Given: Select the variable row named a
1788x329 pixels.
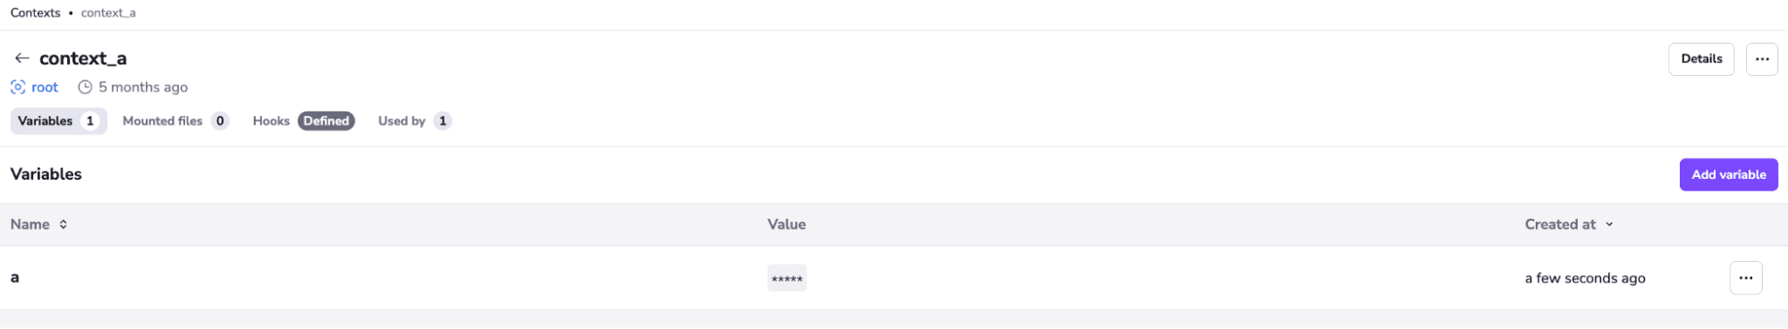Looking at the screenshot, I should click(x=894, y=278).
